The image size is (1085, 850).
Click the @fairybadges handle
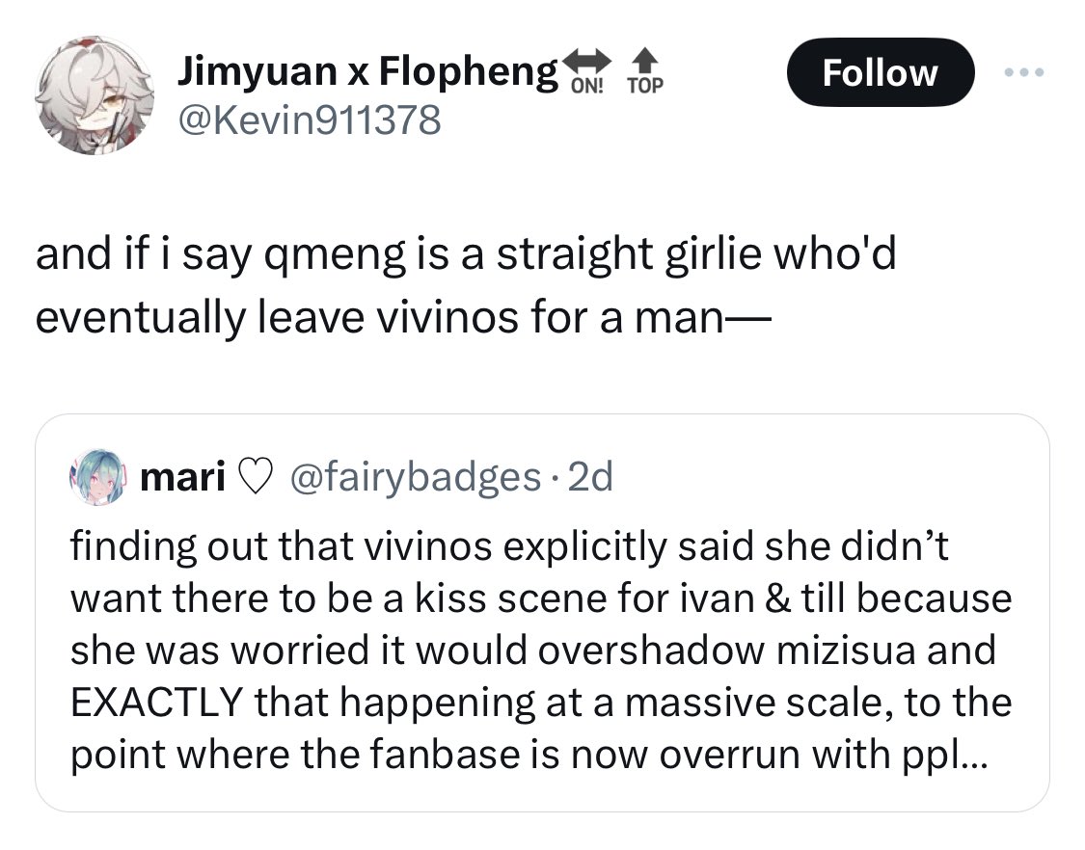coord(415,476)
